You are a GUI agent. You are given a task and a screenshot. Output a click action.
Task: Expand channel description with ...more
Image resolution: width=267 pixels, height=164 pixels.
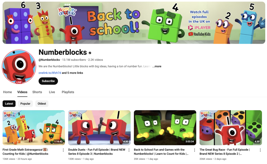click(x=157, y=66)
